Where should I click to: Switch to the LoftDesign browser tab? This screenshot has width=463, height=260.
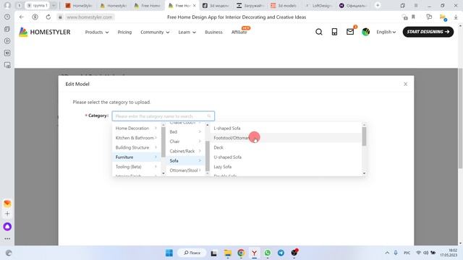click(x=320, y=5)
